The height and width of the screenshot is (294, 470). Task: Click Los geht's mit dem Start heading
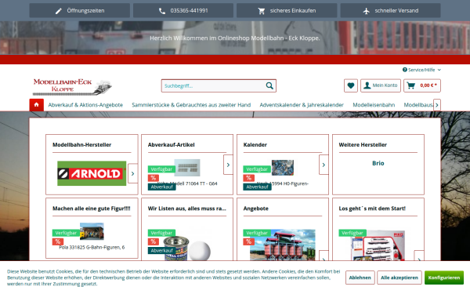click(372, 209)
